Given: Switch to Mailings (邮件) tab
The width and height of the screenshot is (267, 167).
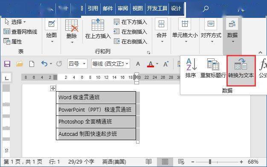Looking at the screenshot, I should [107, 9].
